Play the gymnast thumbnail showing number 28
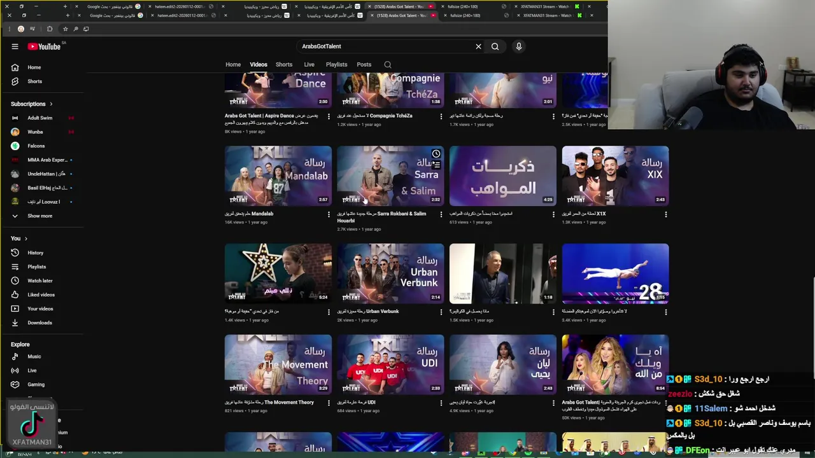The height and width of the screenshot is (458, 815). pyautogui.click(x=615, y=273)
